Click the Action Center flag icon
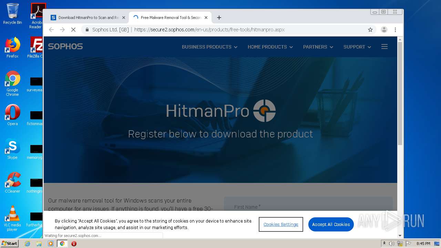This screenshot has width=441, height=248. point(408,244)
